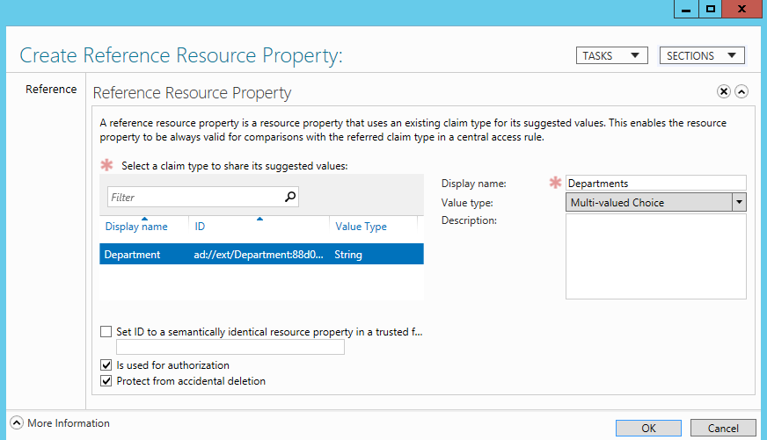The width and height of the screenshot is (767, 440).
Task: Click the Display name field containing Departments
Action: [x=656, y=184]
